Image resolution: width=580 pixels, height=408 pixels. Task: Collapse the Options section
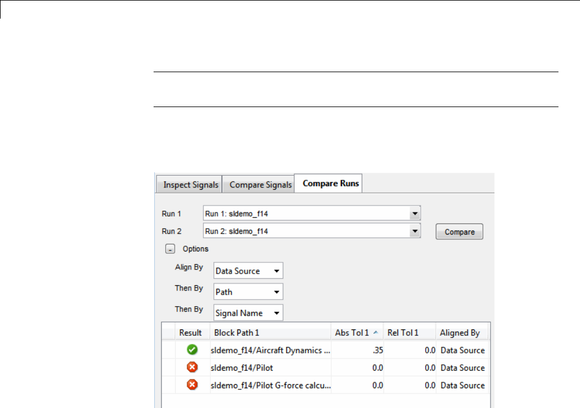pyautogui.click(x=170, y=249)
